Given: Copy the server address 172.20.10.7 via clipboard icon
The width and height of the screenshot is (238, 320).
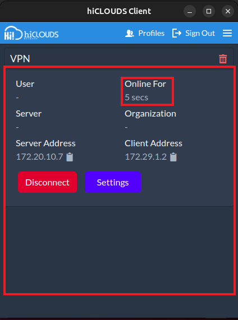Looking at the screenshot, I should [x=70, y=157].
